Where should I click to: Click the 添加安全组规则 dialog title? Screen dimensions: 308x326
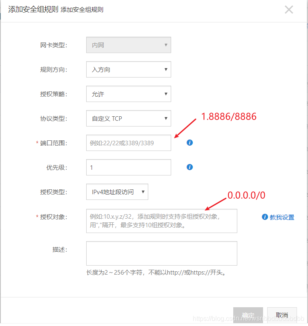click(33, 9)
